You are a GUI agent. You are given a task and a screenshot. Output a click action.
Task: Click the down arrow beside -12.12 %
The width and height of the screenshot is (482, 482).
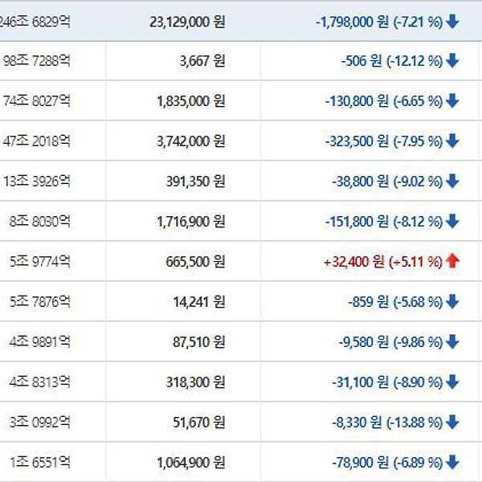pyautogui.click(x=452, y=61)
